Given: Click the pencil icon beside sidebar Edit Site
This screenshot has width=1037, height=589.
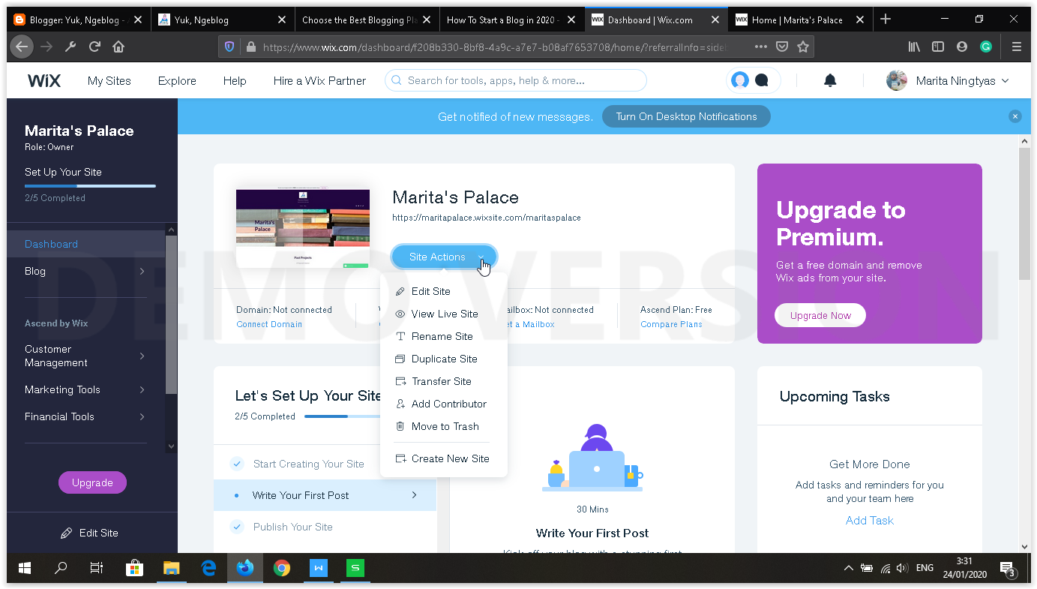Looking at the screenshot, I should [x=66, y=533].
